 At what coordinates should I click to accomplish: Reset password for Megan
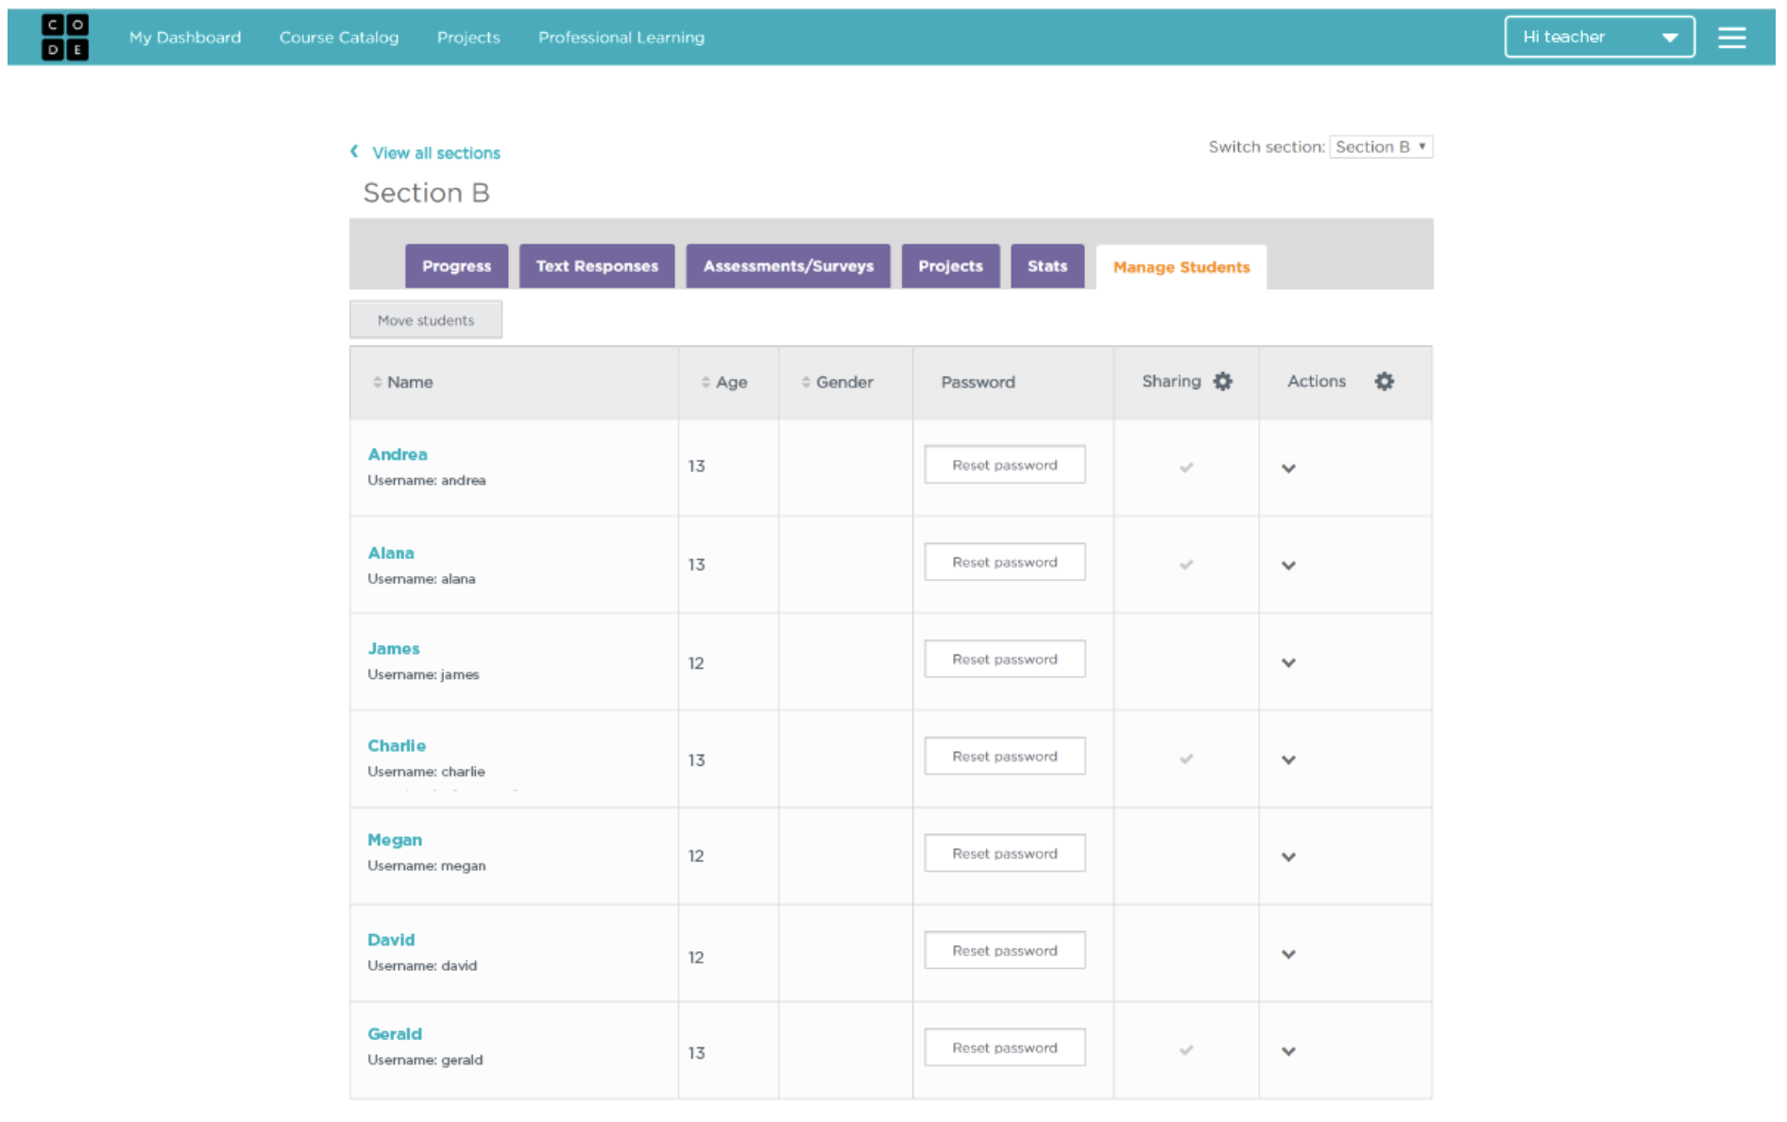[x=1004, y=854]
